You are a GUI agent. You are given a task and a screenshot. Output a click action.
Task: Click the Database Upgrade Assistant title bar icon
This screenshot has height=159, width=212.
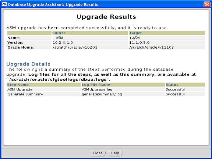click(4, 4)
